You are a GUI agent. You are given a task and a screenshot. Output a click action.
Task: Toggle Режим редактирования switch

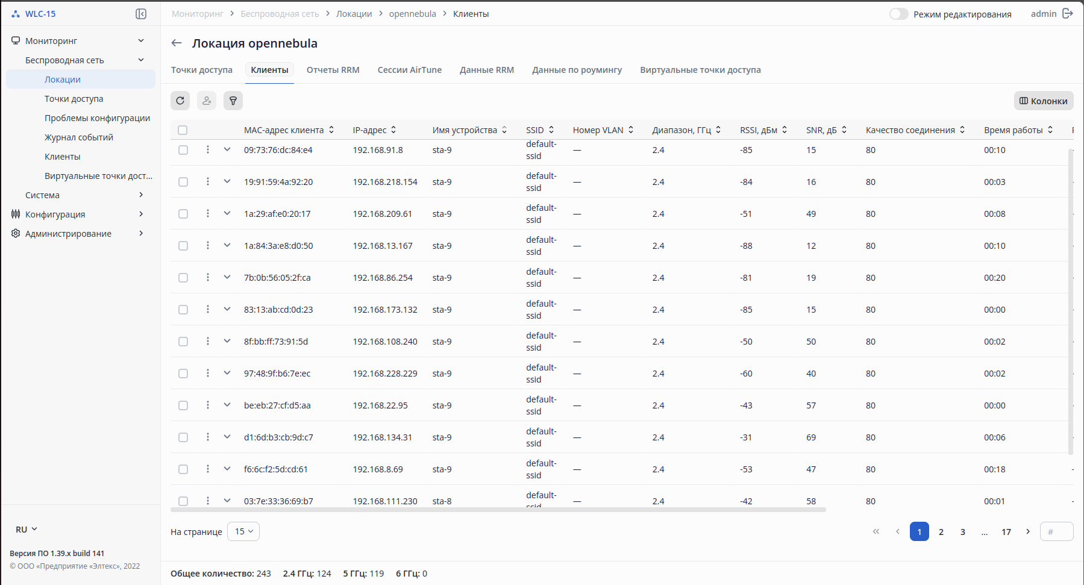click(x=899, y=14)
